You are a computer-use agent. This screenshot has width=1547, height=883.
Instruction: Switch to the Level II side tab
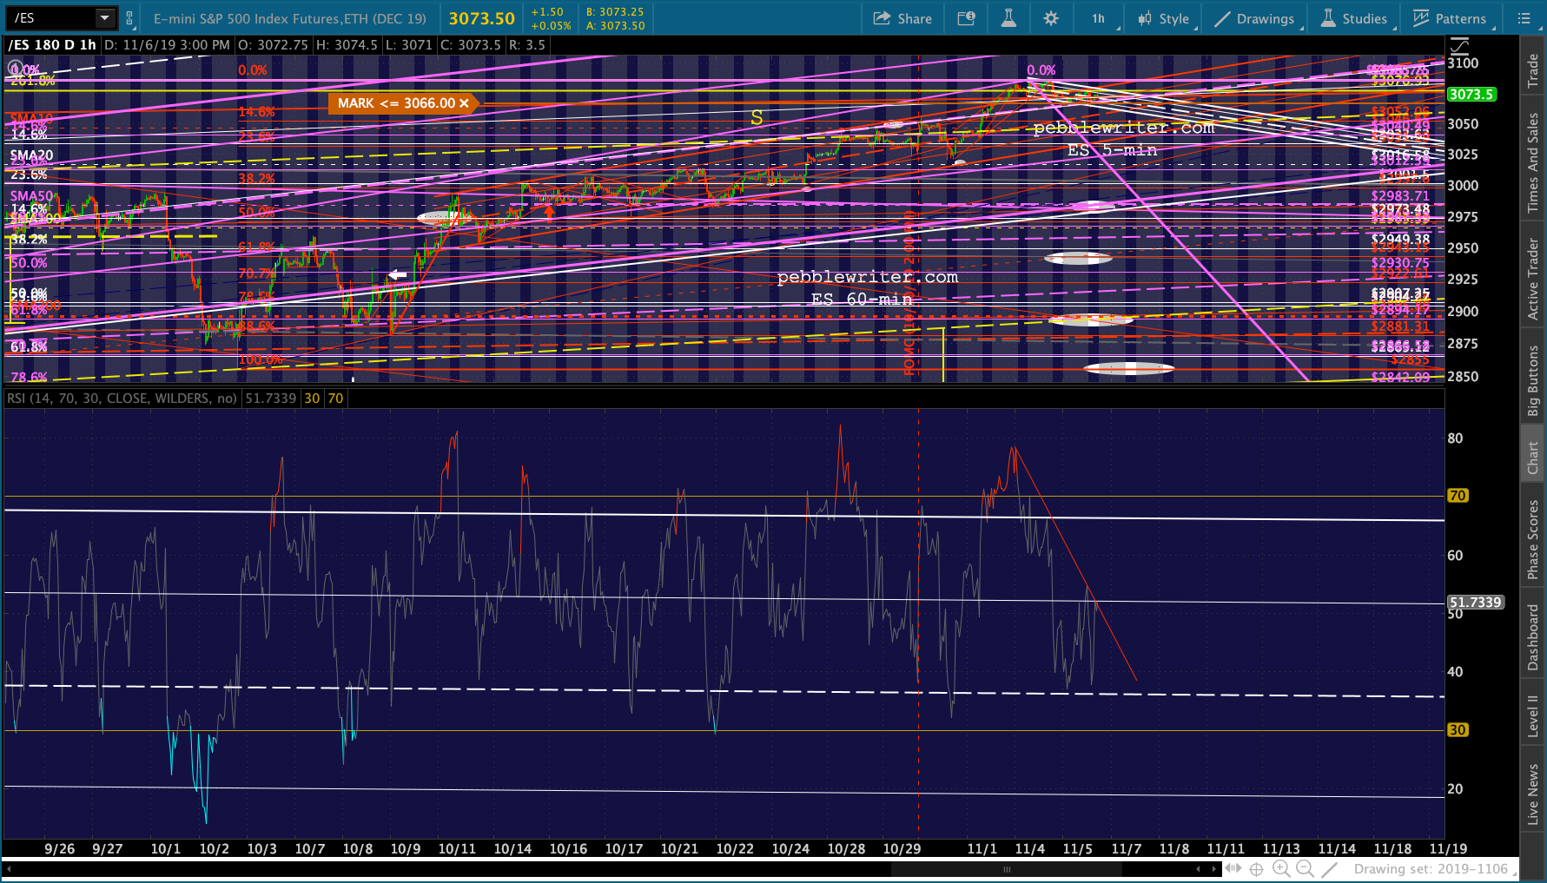click(x=1533, y=716)
